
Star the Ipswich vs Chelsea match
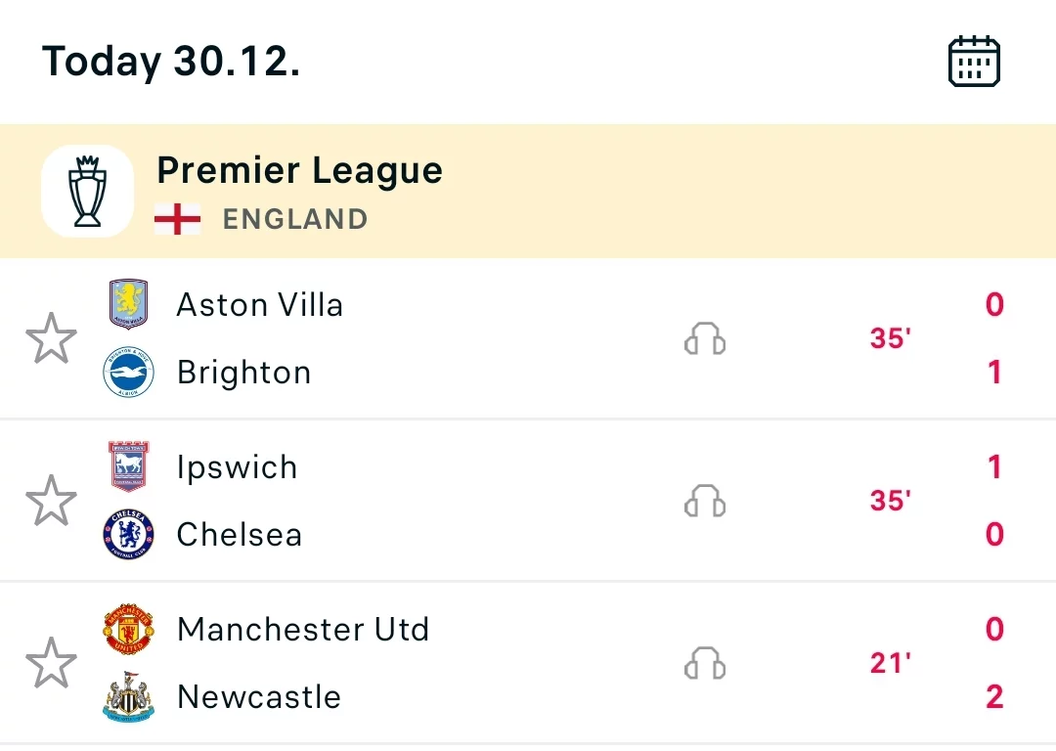[51, 501]
